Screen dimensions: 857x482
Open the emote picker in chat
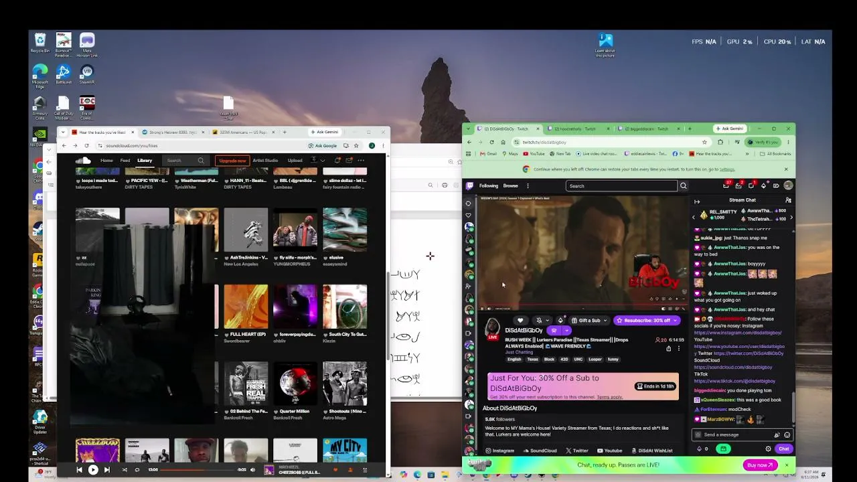coord(787,434)
